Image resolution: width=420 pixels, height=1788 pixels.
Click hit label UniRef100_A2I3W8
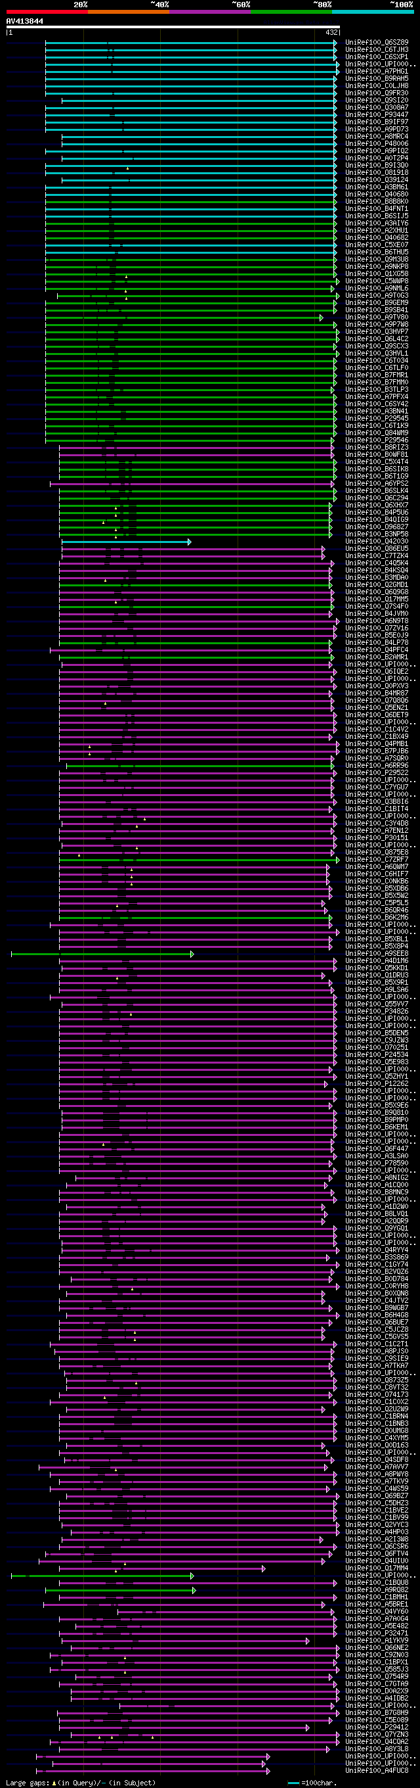377,1539
